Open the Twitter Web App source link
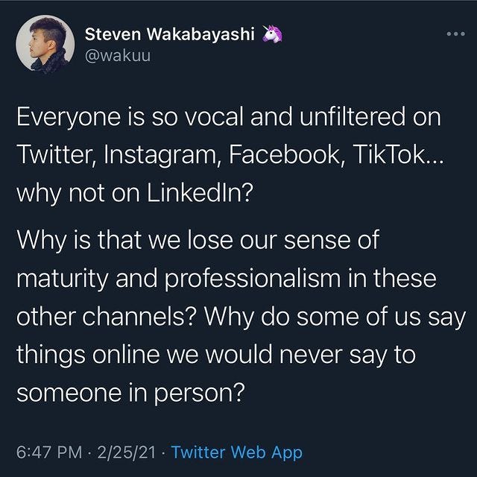The image size is (477, 477). [236, 452]
